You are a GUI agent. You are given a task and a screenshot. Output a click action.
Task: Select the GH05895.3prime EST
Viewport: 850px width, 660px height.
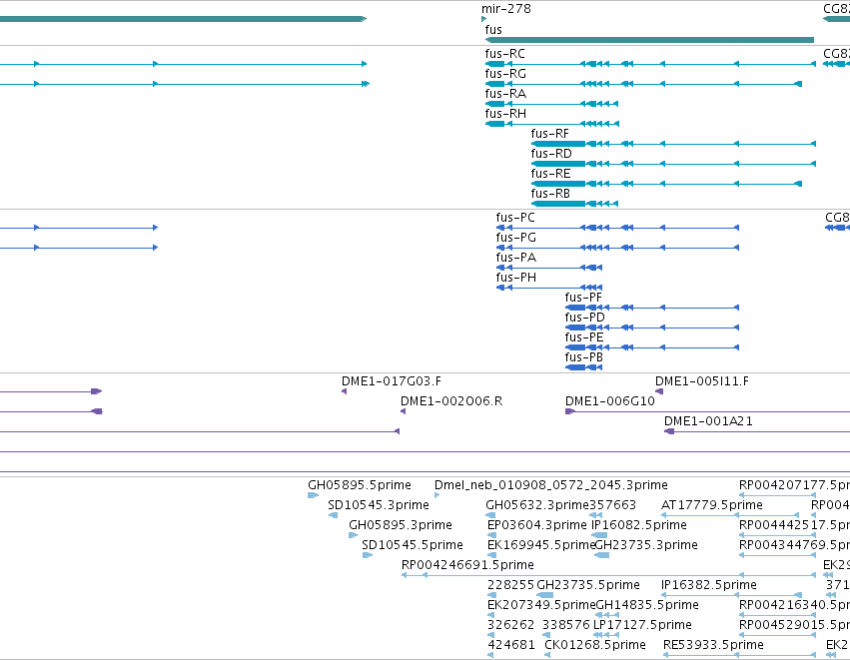[x=353, y=535]
